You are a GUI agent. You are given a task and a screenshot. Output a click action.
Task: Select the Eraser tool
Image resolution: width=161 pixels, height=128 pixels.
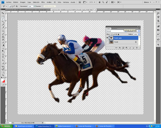pyautogui.click(x=3, y=42)
